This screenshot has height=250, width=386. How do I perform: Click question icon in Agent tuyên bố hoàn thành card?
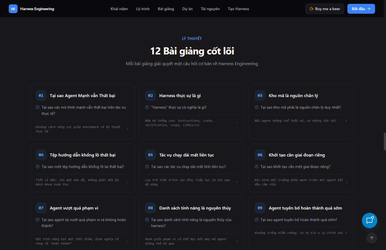(x=256, y=220)
